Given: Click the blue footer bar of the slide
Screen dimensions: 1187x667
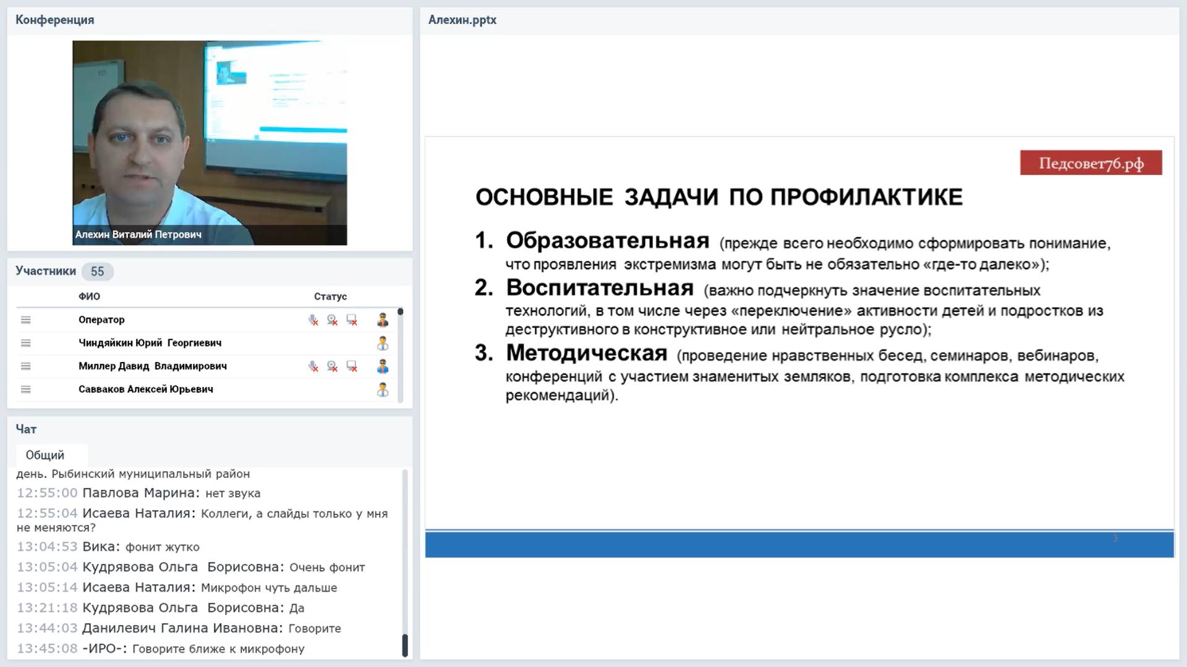Looking at the screenshot, I should 799,544.
